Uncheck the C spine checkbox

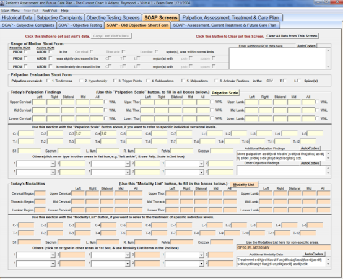coord(271,81)
